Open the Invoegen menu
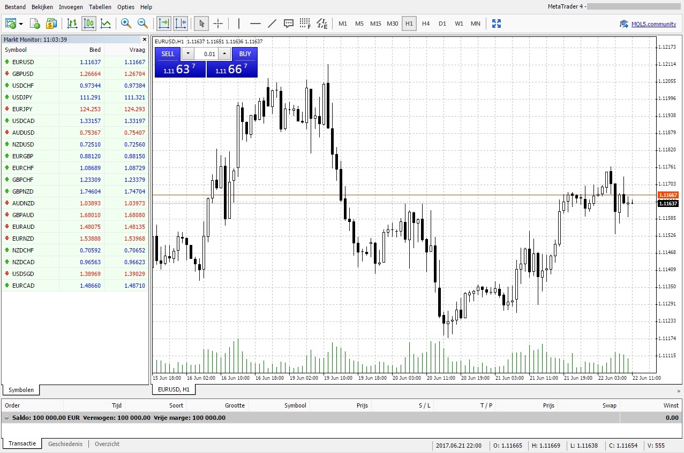 (x=71, y=7)
